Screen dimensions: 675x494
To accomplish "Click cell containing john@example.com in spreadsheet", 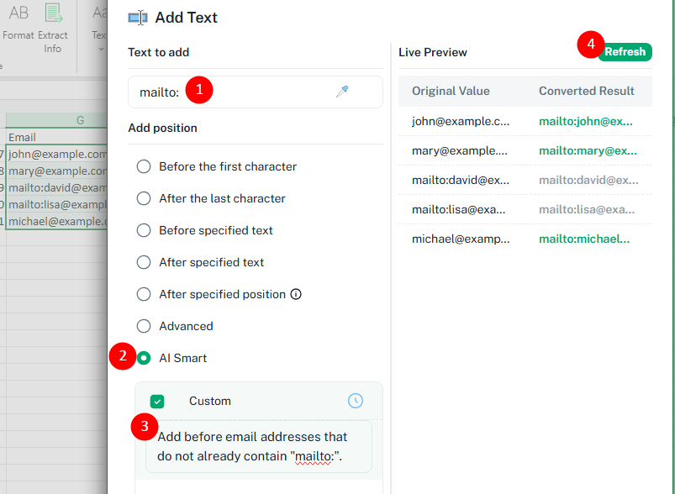I will 56,154.
